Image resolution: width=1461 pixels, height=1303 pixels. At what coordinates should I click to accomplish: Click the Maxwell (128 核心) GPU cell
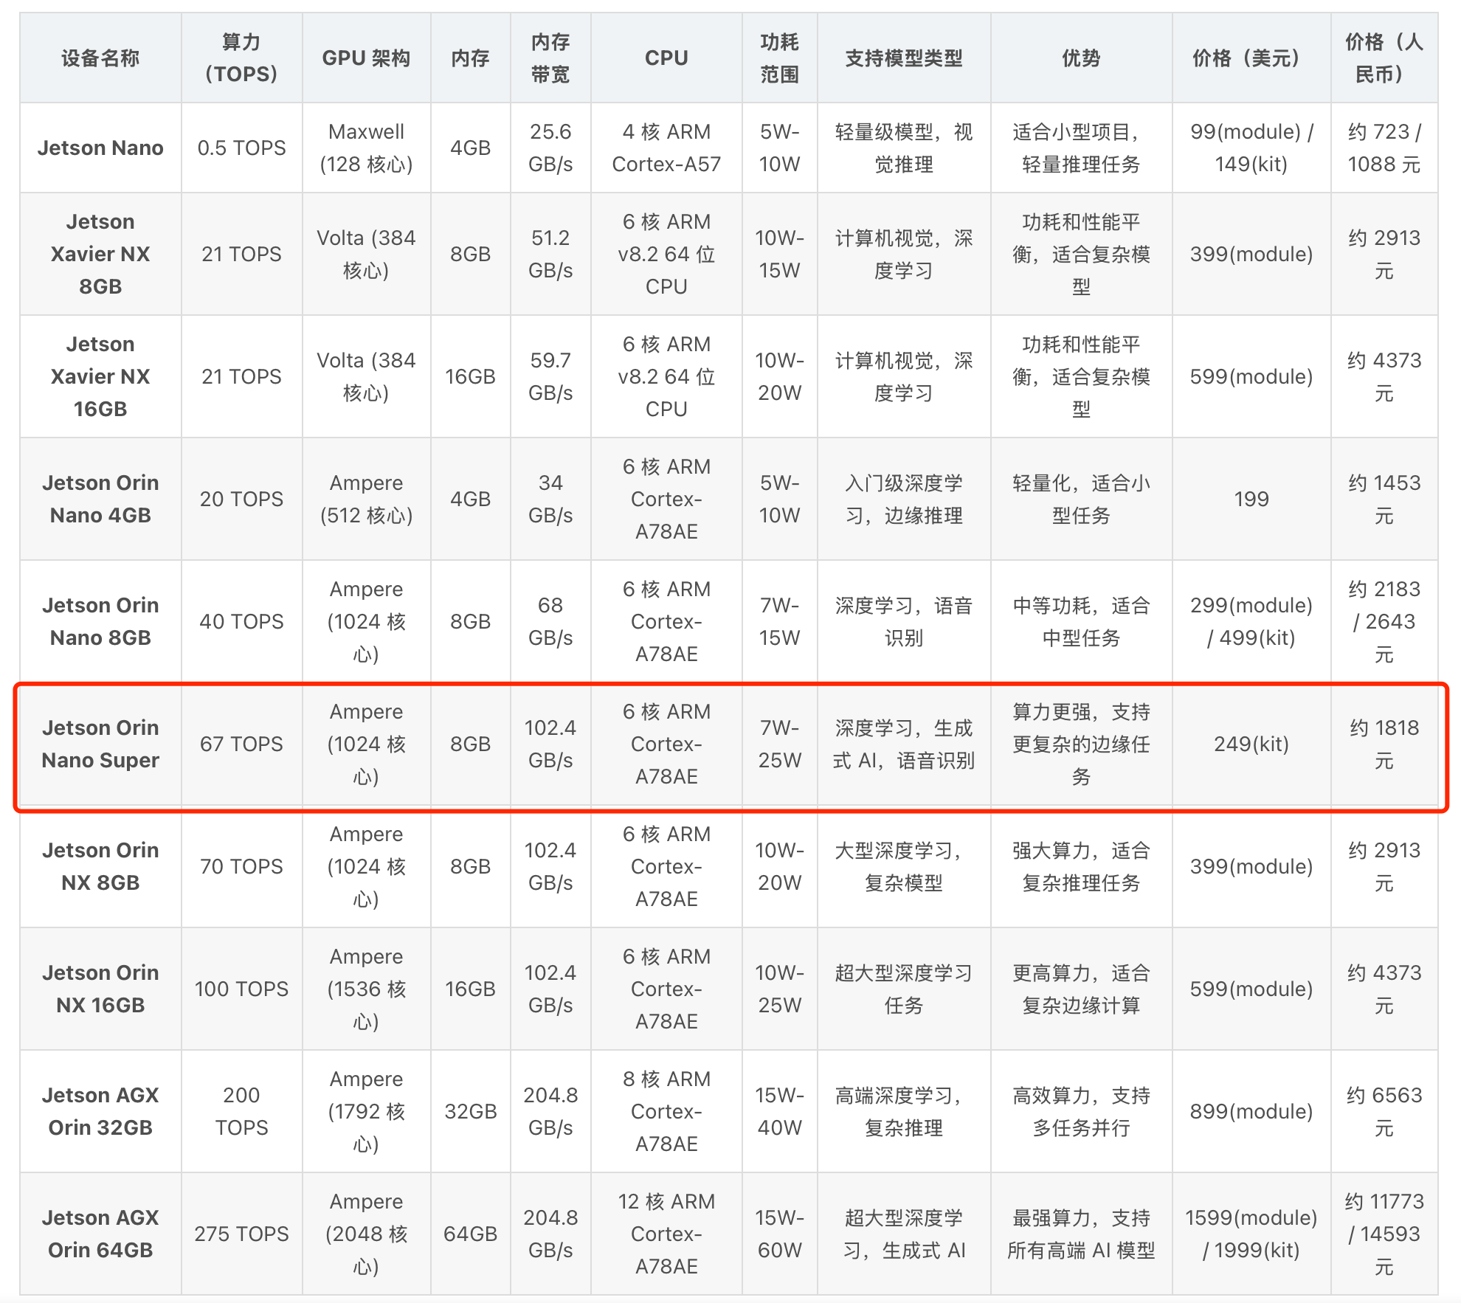click(366, 148)
